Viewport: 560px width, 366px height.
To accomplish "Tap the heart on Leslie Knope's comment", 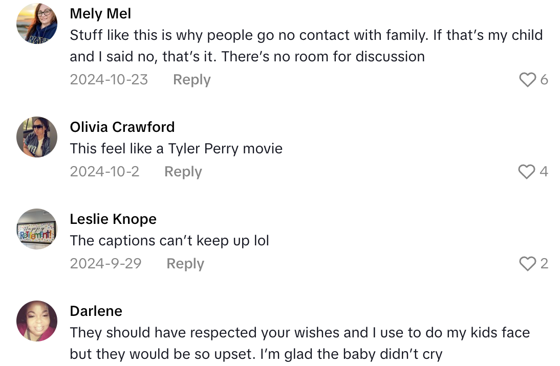I will (x=527, y=264).
